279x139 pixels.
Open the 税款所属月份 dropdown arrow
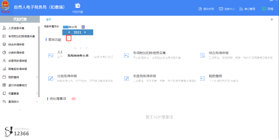pyautogui.click(x=83, y=27)
